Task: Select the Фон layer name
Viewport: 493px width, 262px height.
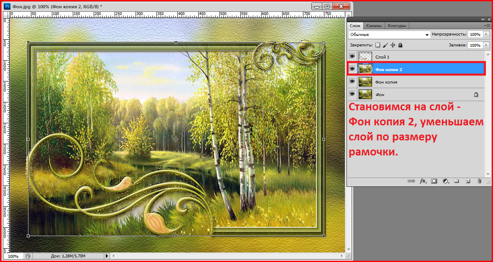Action: pos(380,94)
